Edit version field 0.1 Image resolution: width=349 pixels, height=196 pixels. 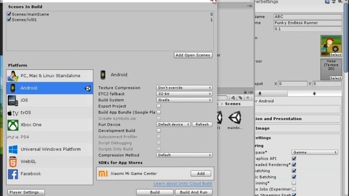[x=308, y=29]
